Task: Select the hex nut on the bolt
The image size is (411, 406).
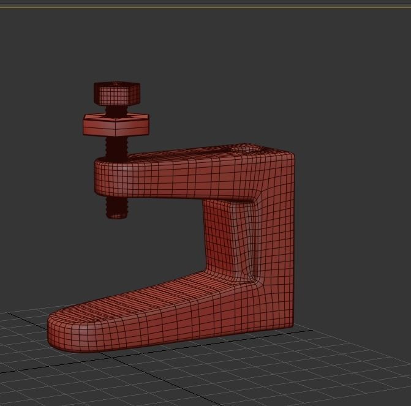Action: [x=116, y=125]
